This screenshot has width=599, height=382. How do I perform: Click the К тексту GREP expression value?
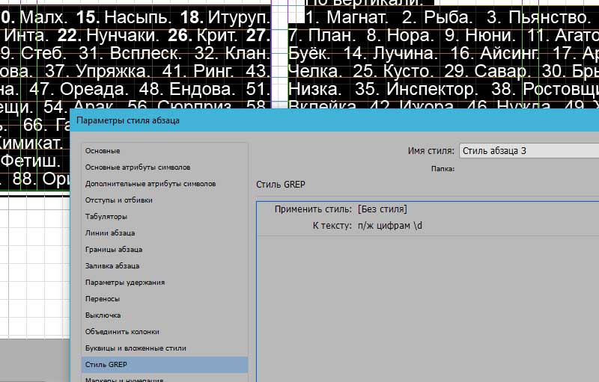(x=390, y=226)
